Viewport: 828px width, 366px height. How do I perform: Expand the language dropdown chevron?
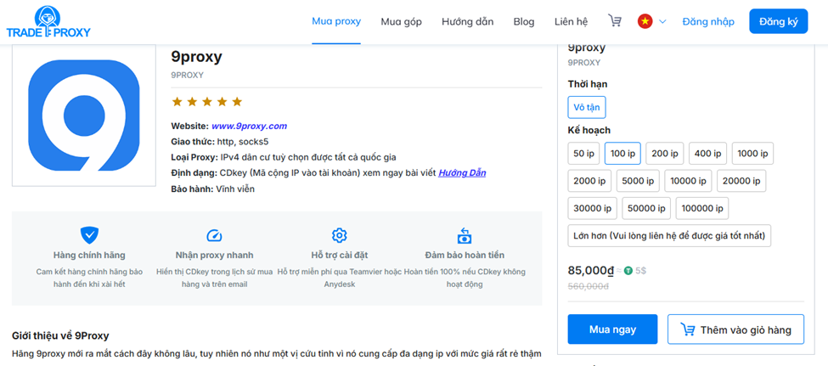tap(662, 21)
